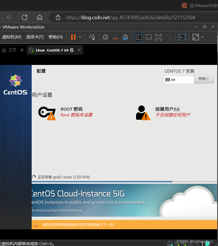Click the stretch guest display icon
The image size is (218, 246).
click(196, 37)
